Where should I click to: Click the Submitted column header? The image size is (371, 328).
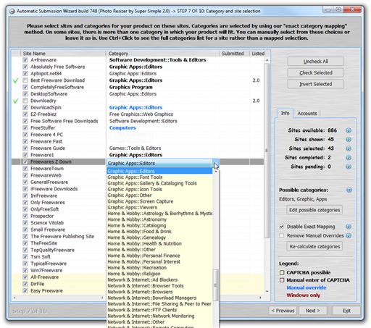point(234,54)
